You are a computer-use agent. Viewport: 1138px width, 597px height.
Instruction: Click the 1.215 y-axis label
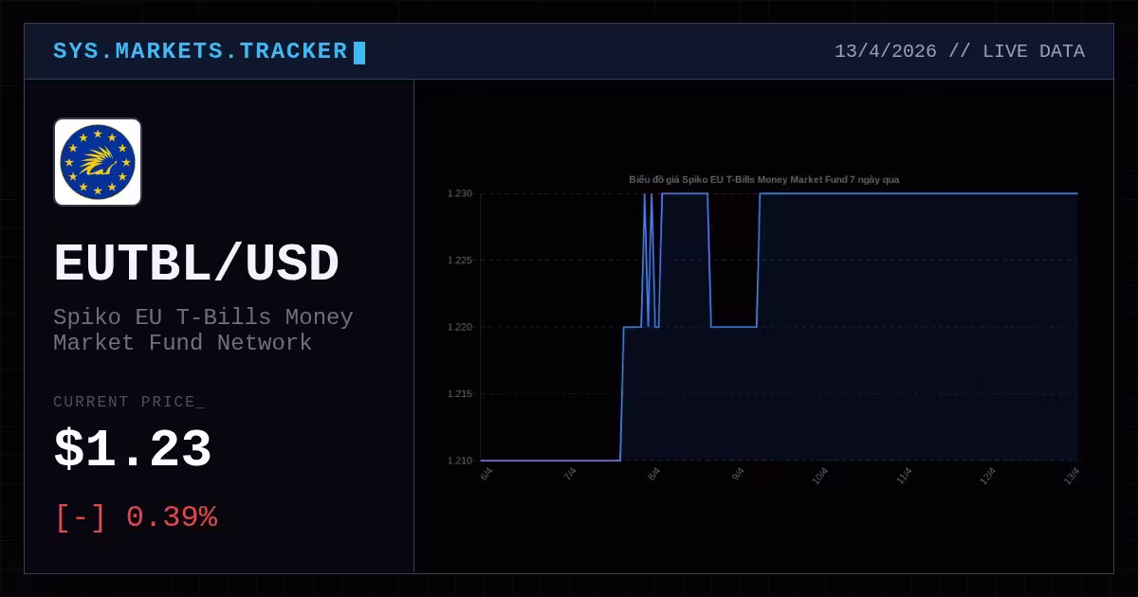click(460, 393)
